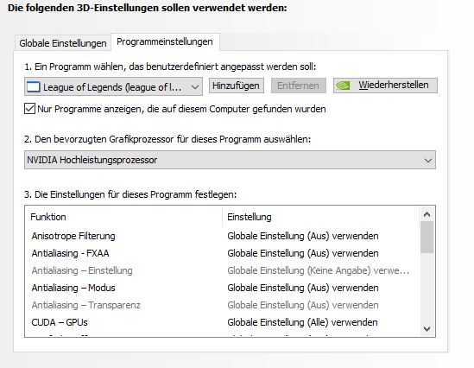Image resolution: width=474 pixels, height=368 pixels.
Task: Click the Keine Angabe setting value
Action: pos(319,270)
